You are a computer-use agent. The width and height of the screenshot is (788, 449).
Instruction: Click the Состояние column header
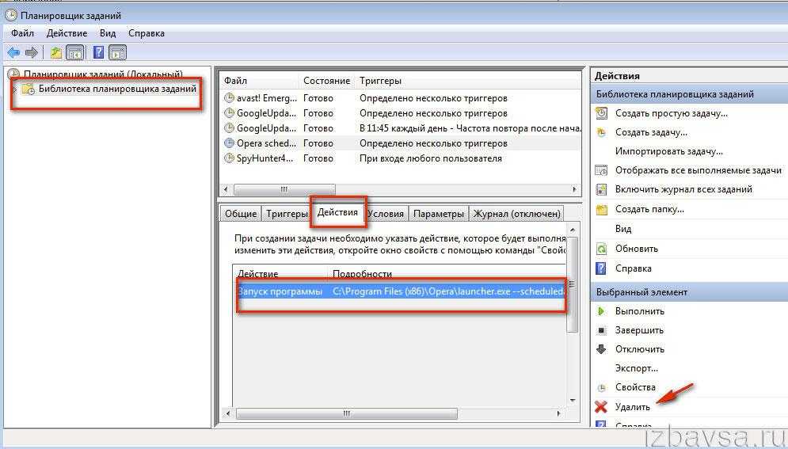click(326, 81)
